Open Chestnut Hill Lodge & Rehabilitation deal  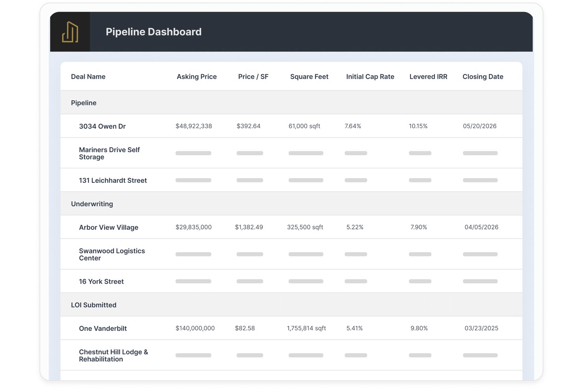tap(113, 355)
